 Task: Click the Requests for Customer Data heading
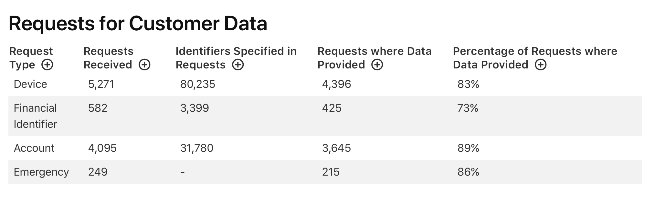(138, 24)
